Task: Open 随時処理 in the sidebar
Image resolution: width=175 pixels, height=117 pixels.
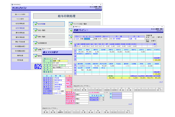Action: click(20, 55)
